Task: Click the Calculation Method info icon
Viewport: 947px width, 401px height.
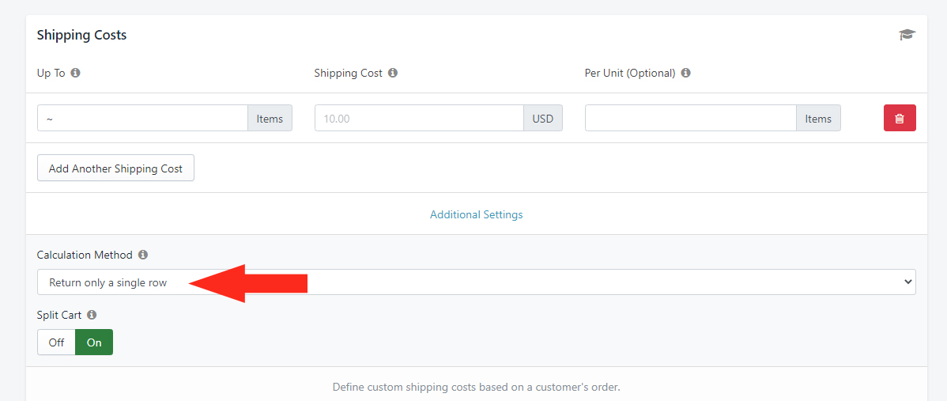Action: tap(142, 255)
